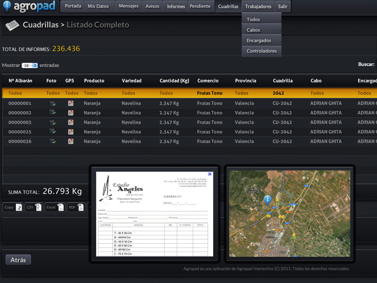Open Comercio filter showing Frutas Tono
The height and width of the screenshot is (283, 377).
[210, 93]
